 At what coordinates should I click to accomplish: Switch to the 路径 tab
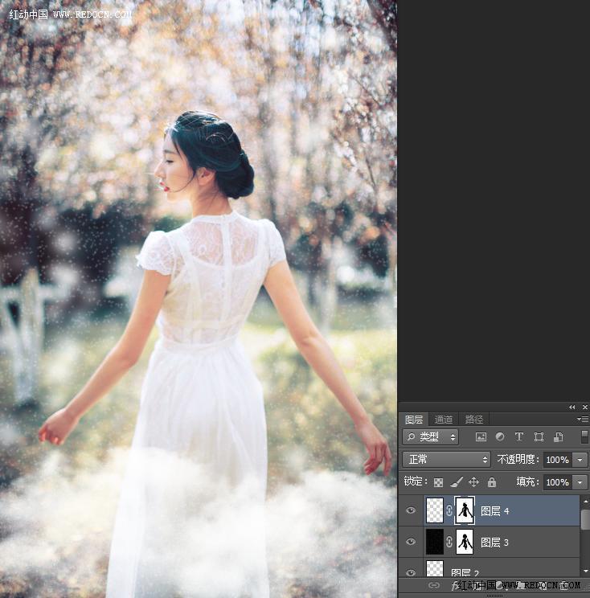click(474, 420)
